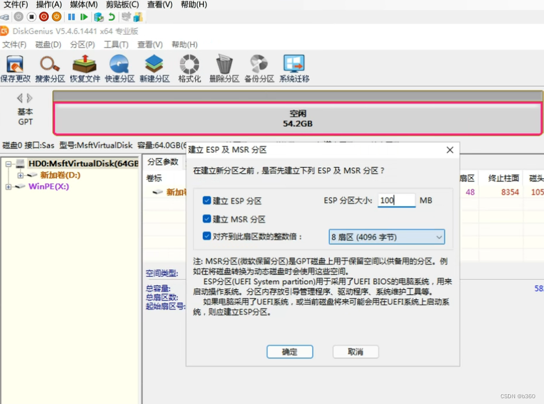
Task: Click the green Reset play icon
Action: pyautogui.click(x=83, y=17)
